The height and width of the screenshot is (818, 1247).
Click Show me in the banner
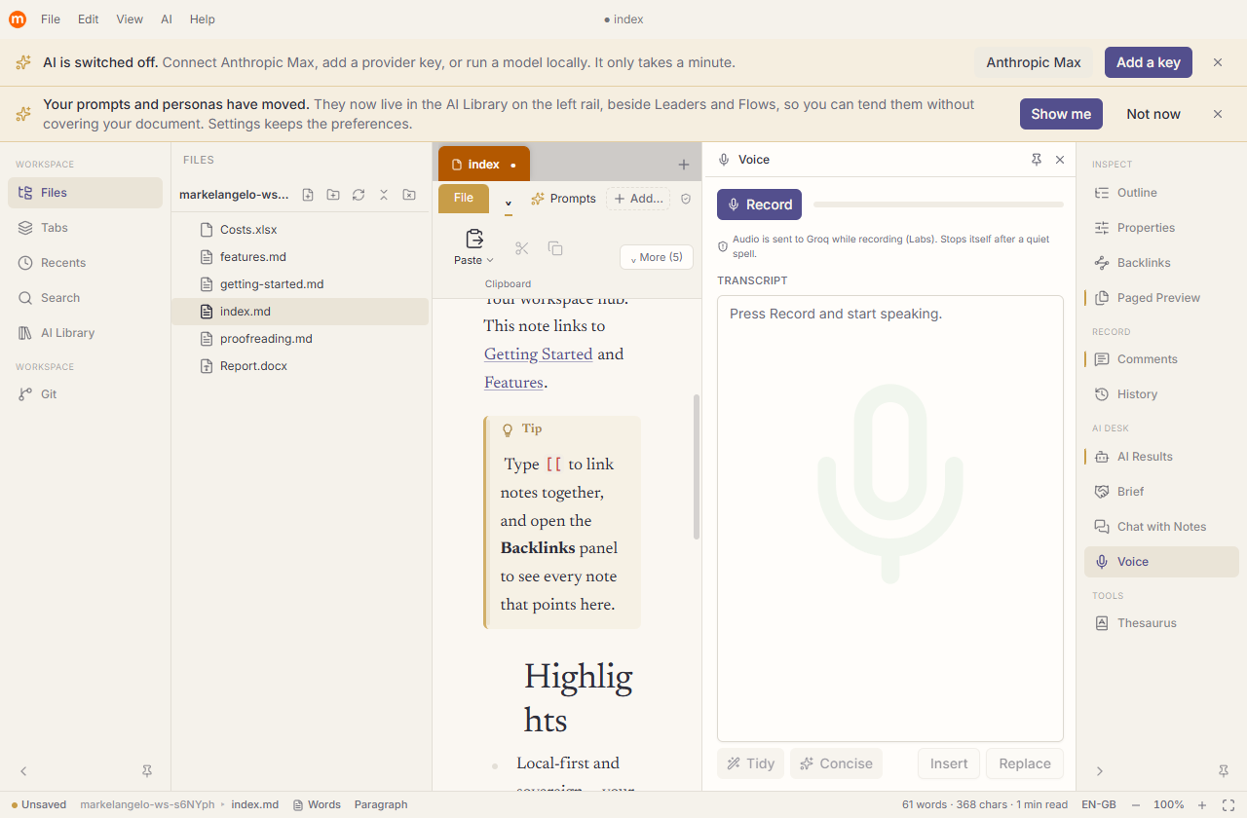[1061, 114]
